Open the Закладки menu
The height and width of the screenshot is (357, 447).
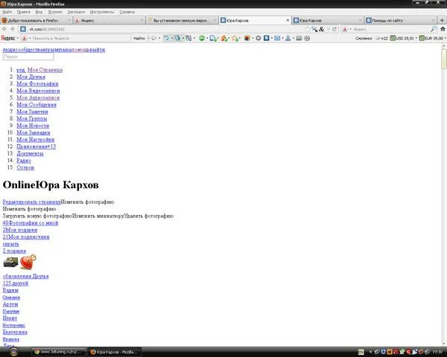[x=76, y=12]
